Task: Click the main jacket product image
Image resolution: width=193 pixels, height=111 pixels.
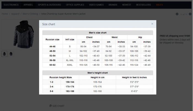Action: click(24, 34)
